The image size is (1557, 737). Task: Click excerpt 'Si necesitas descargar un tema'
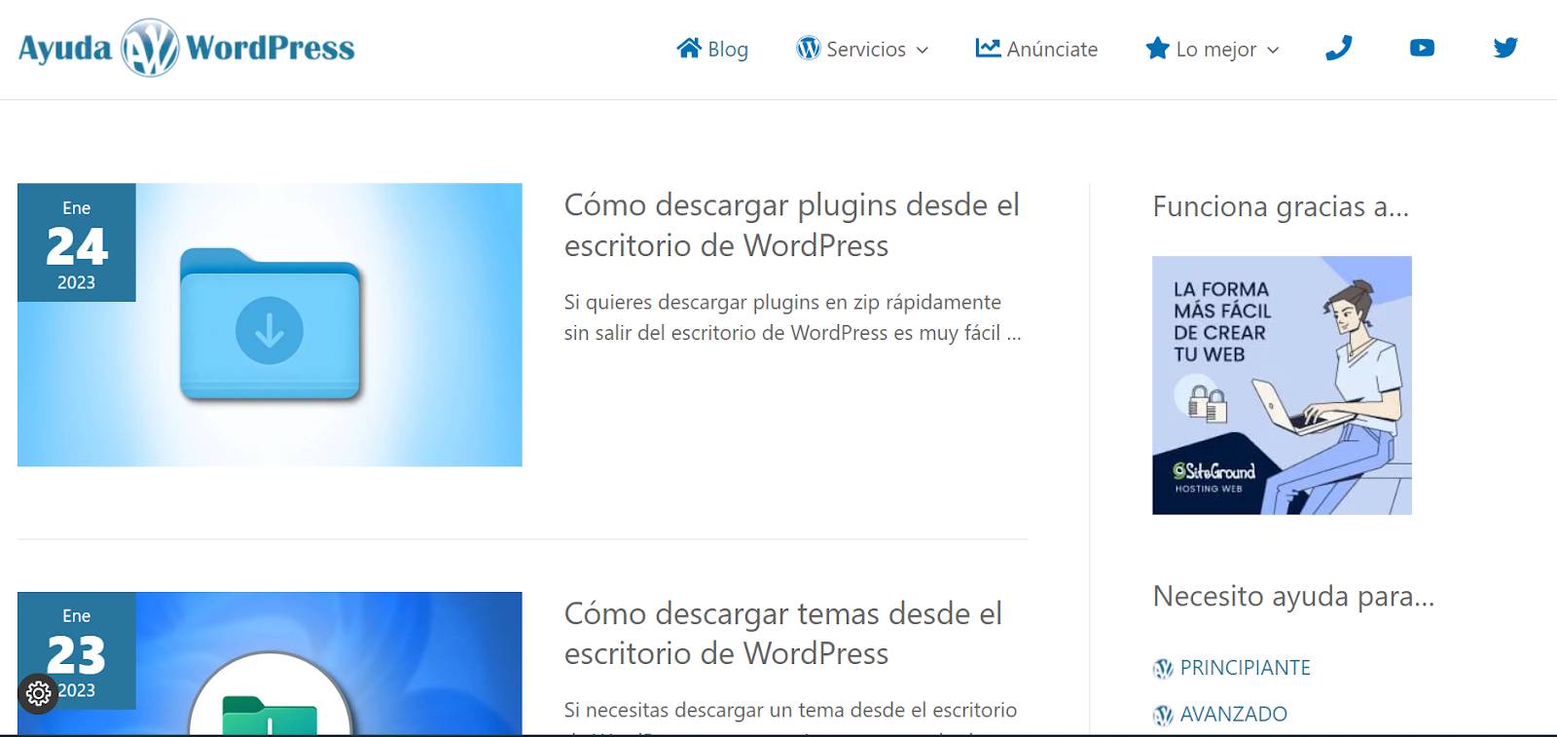[x=790, y=711]
